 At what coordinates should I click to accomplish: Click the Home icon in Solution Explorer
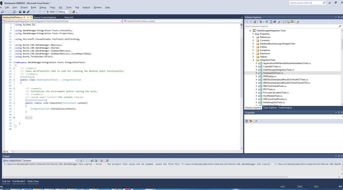coord(255,22)
